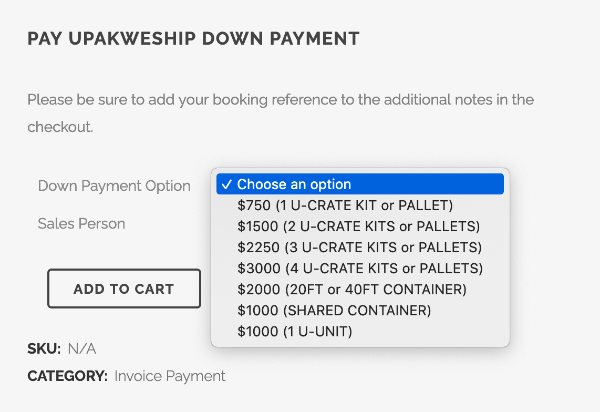Select the highlighted "Choose an option" entry

[294, 184]
